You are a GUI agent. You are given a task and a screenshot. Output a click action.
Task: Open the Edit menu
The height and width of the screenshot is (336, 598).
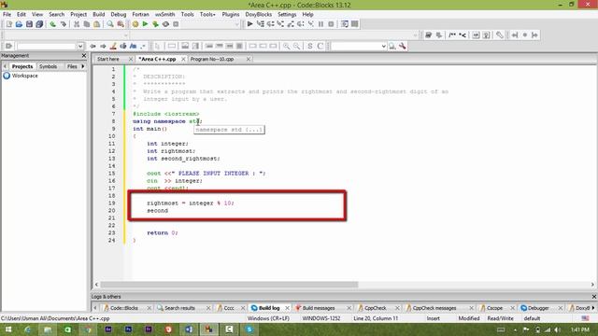tap(21, 14)
